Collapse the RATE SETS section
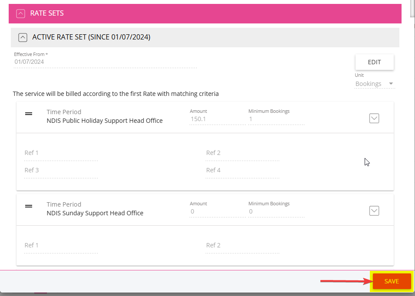The height and width of the screenshot is (296, 415). point(21,13)
